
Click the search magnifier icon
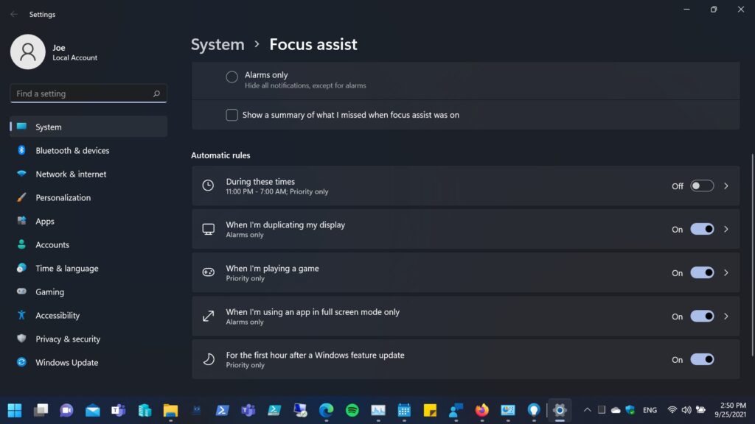click(x=156, y=93)
